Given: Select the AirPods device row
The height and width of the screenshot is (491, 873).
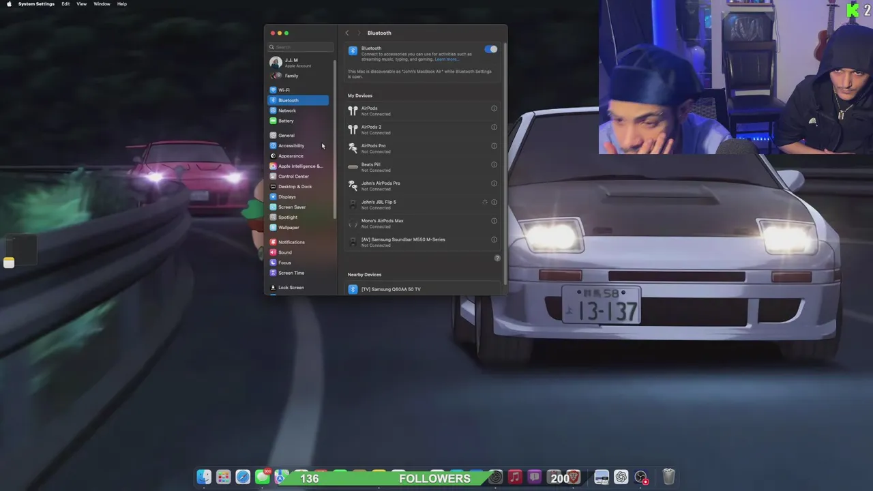Looking at the screenshot, I should (x=424, y=110).
